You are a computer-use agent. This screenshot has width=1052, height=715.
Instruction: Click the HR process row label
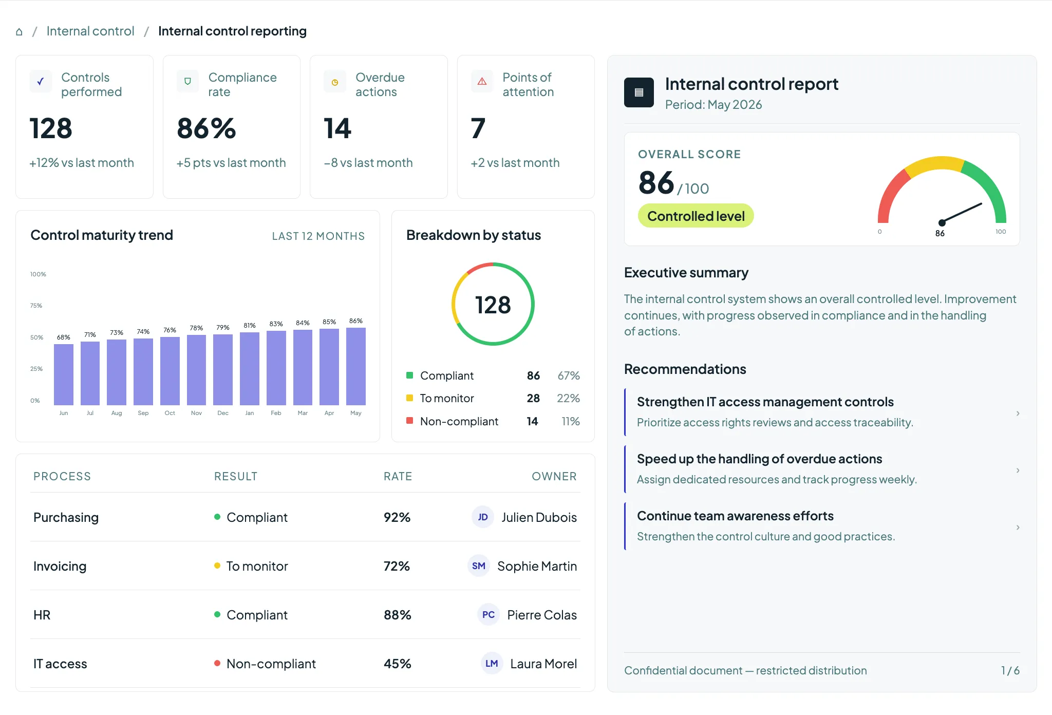42,615
